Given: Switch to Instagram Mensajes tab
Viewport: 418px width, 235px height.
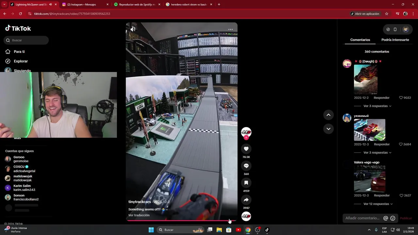Looking at the screenshot, I should point(85,5).
